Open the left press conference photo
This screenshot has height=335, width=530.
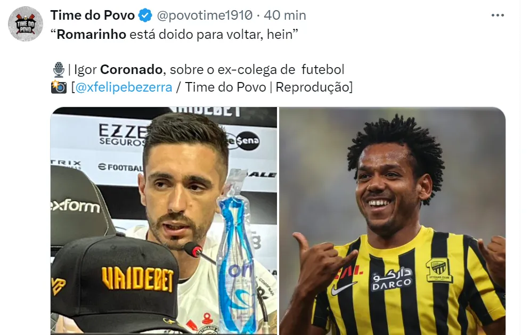[164, 220]
